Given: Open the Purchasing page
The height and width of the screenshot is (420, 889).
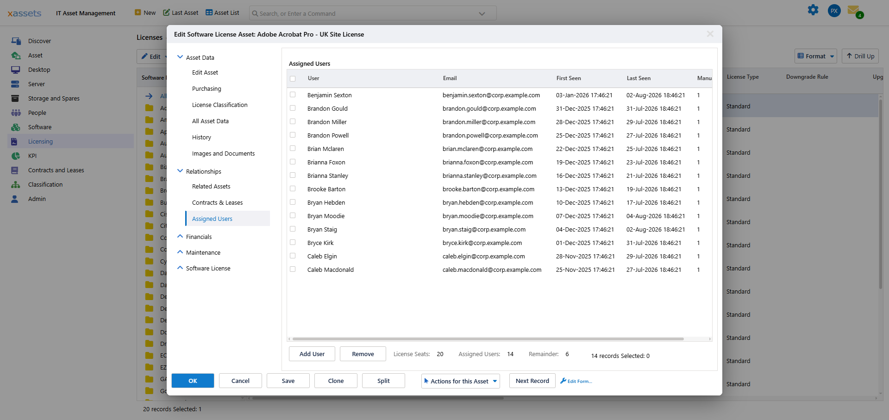Looking at the screenshot, I should tap(207, 88).
